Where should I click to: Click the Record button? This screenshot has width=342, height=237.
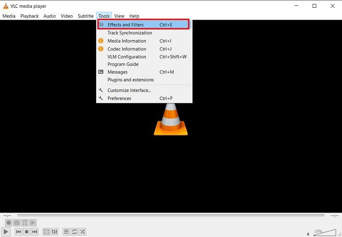pyautogui.click(x=8, y=223)
